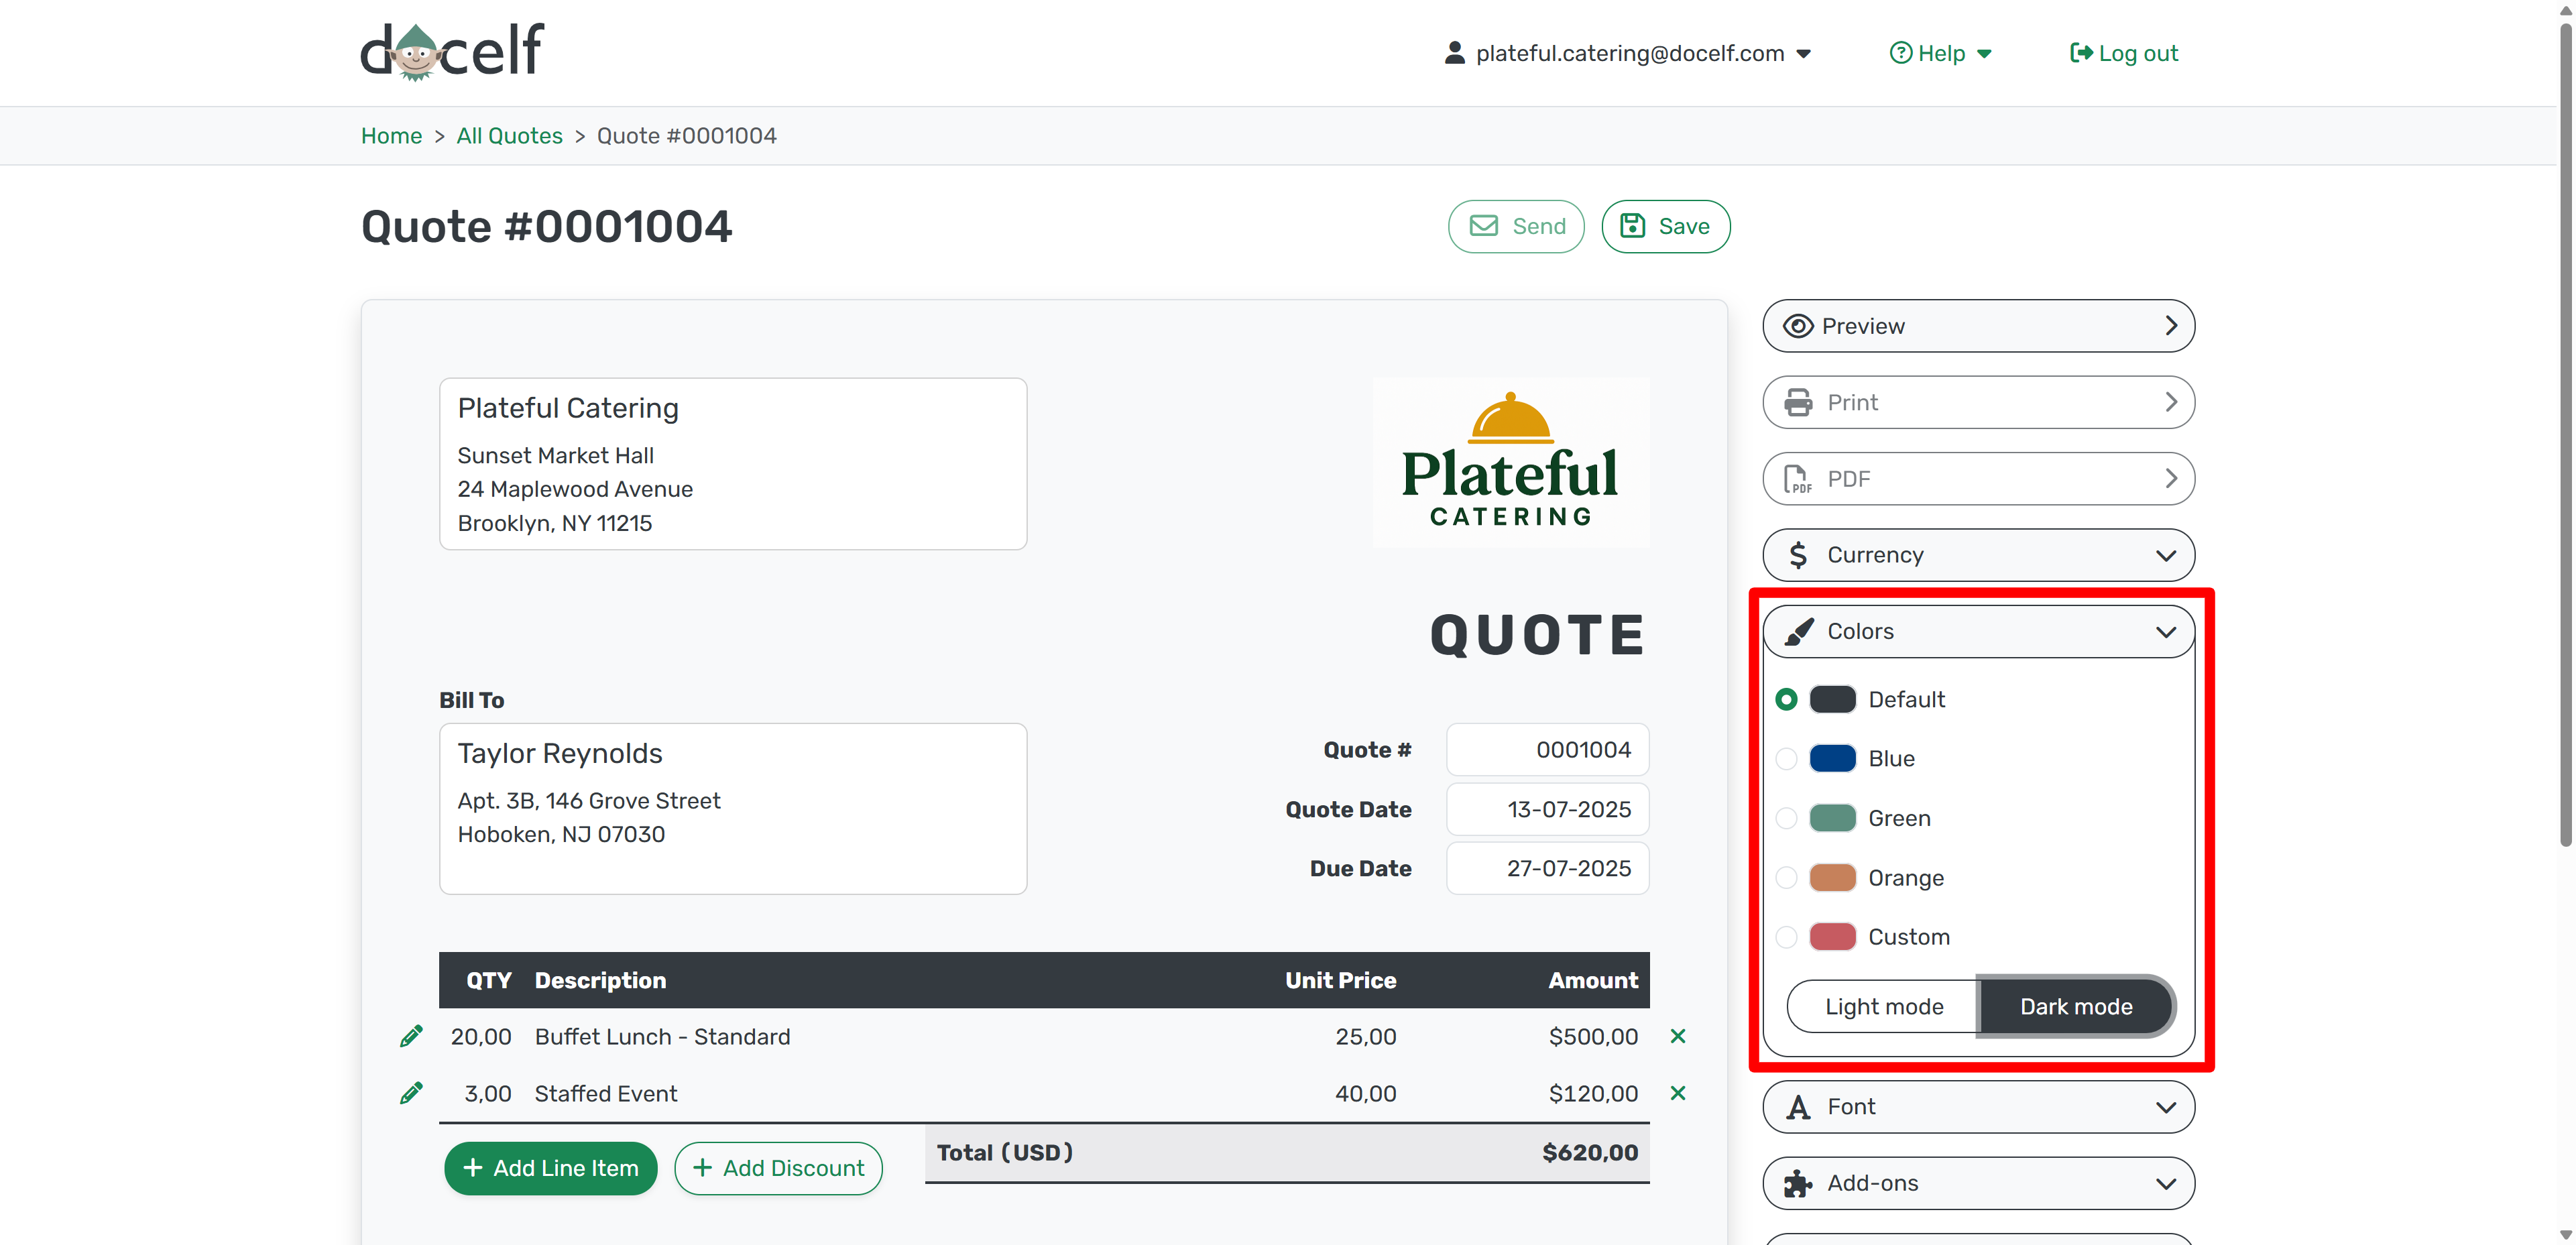Image resolution: width=2576 pixels, height=1245 pixels.
Task: Click the Log out link text
Action: 2138,53
